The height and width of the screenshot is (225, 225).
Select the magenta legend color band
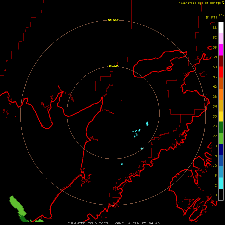tap(221, 50)
